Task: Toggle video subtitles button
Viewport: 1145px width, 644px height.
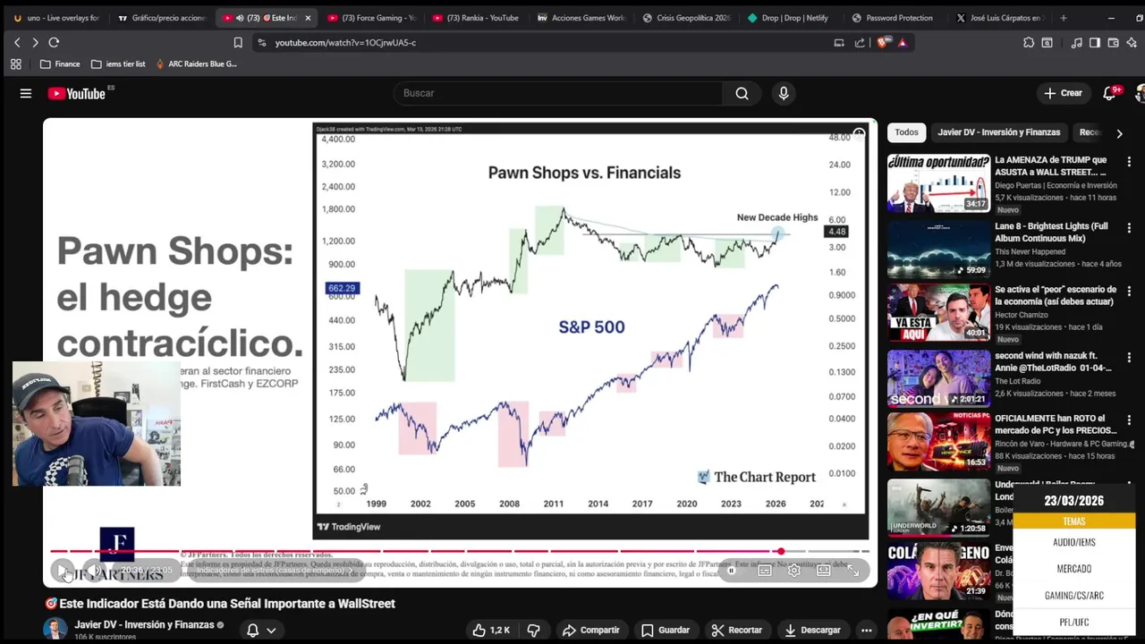Action: click(765, 571)
